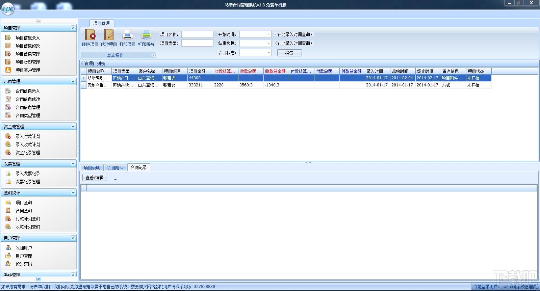Select the 项目管理 ribbon tab
540x291 pixels.
pyautogui.click(x=101, y=23)
